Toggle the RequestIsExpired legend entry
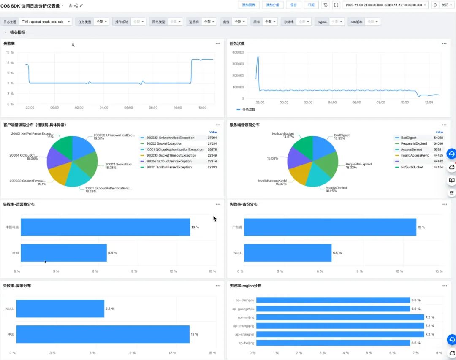This screenshot has height=360, width=456. tap(411, 143)
